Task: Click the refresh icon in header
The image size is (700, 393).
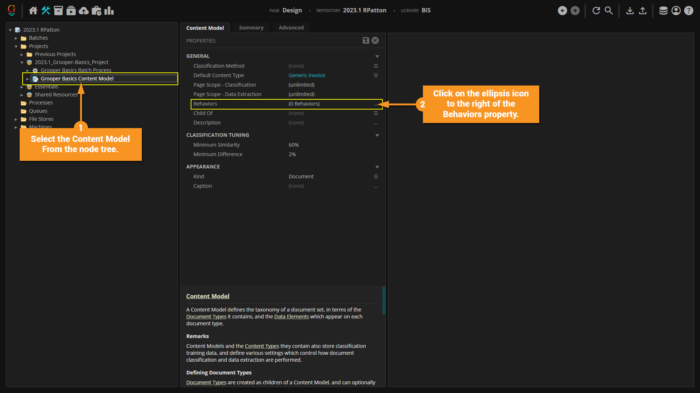Action: 596,11
